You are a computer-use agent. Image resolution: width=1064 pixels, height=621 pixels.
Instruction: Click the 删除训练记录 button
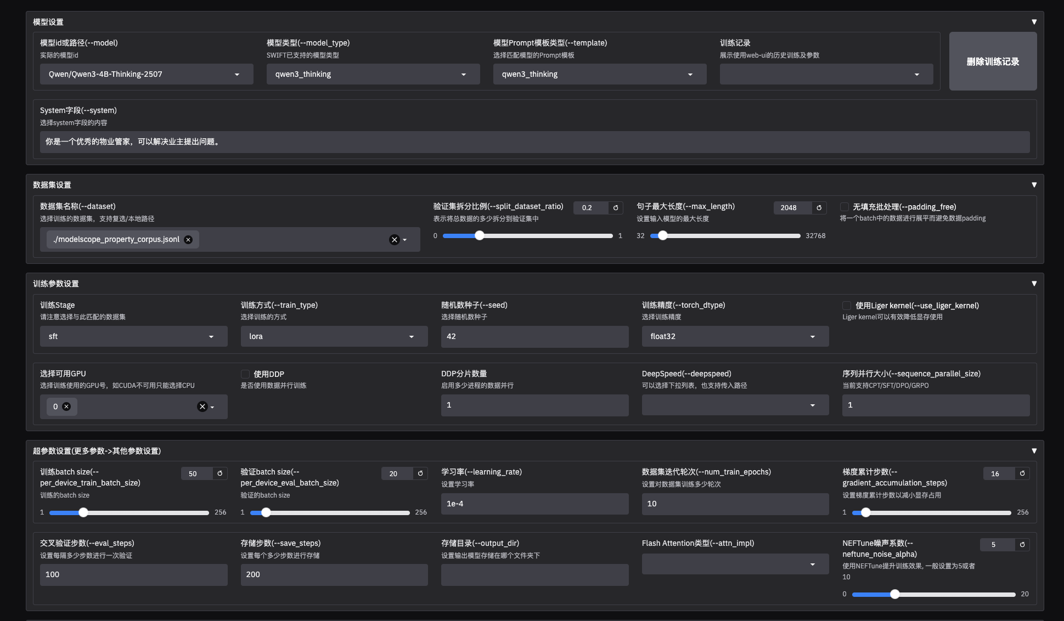(993, 61)
